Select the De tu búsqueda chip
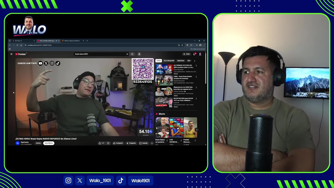 (x=169, y=61)
